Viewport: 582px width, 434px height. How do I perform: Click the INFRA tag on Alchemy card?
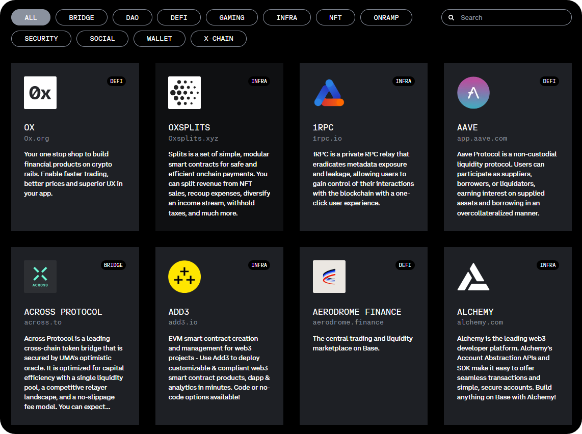(x=548, y=265)
